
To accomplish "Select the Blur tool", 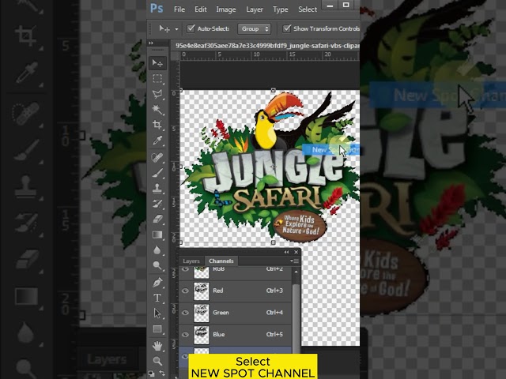I will (157, 250).
